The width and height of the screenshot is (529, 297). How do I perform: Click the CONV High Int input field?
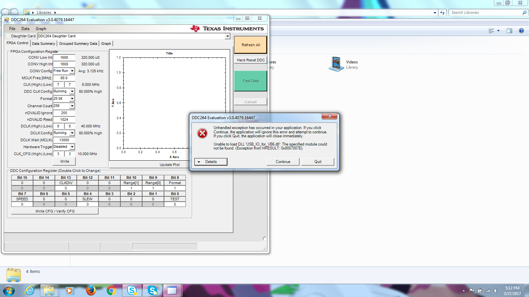[x=64, y=64]
